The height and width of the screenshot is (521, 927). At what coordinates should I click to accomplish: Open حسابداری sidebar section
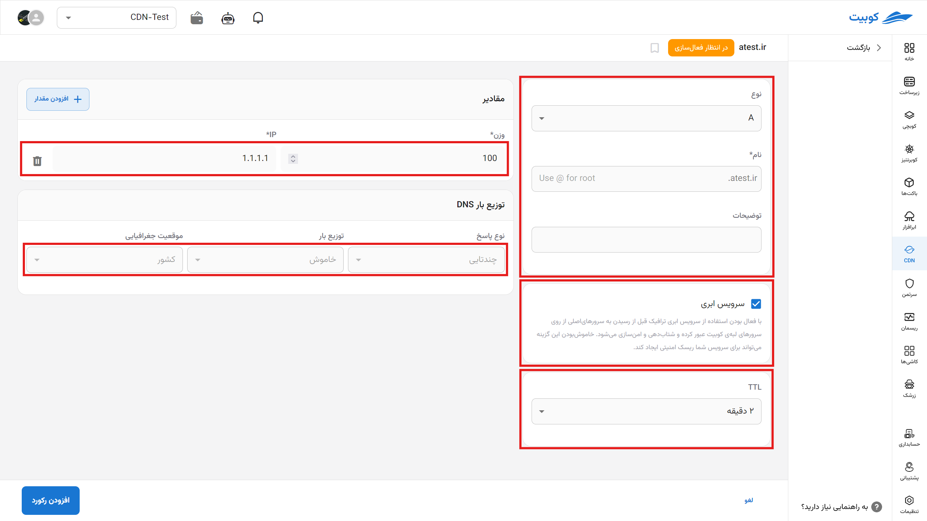[909, 437]
